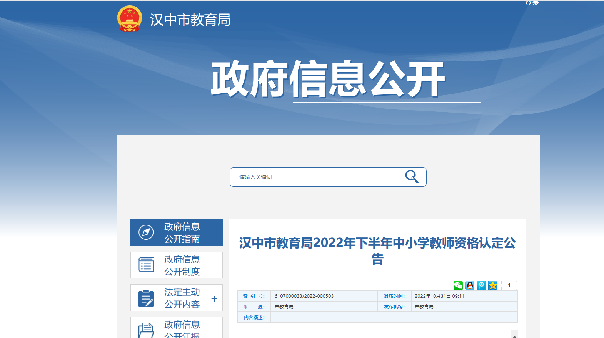Viewport: 604px width, 338px height.
Task: Share to Qzone star icon
Action: 493,285
